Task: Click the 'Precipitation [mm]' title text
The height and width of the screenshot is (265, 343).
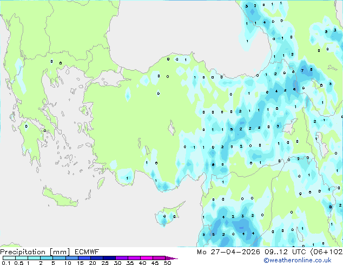Action: coord(35,252)
